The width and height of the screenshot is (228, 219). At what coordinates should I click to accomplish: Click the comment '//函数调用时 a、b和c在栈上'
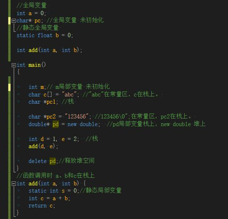point(56,176)
